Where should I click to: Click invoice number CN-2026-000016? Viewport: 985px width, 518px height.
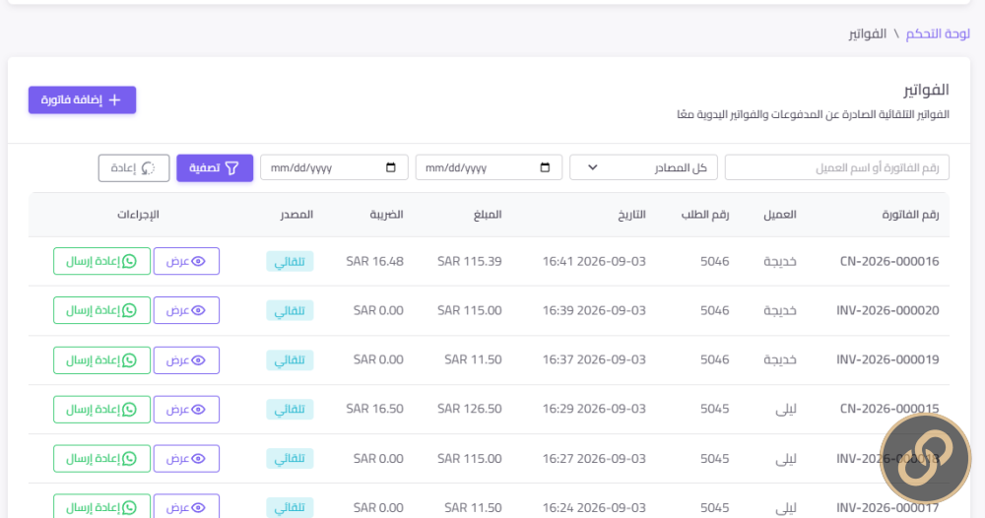point(889,261)
